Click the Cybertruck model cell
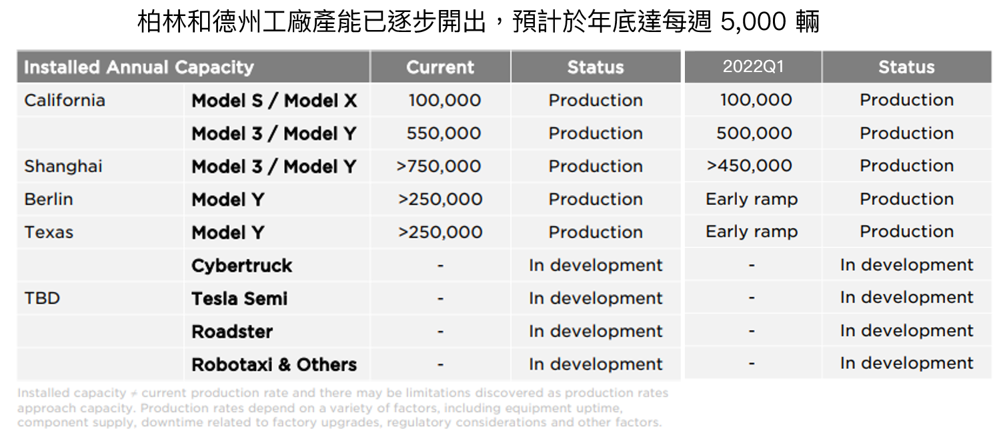Screen dimensions: 999x437 tap(241, 266)
